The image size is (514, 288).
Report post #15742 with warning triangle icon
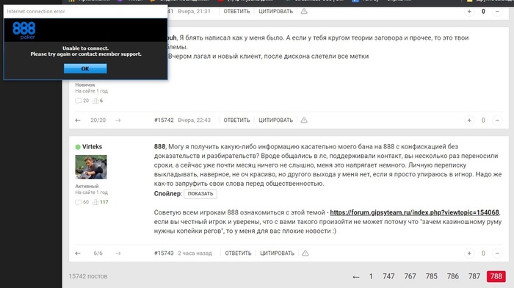(304, 120)
